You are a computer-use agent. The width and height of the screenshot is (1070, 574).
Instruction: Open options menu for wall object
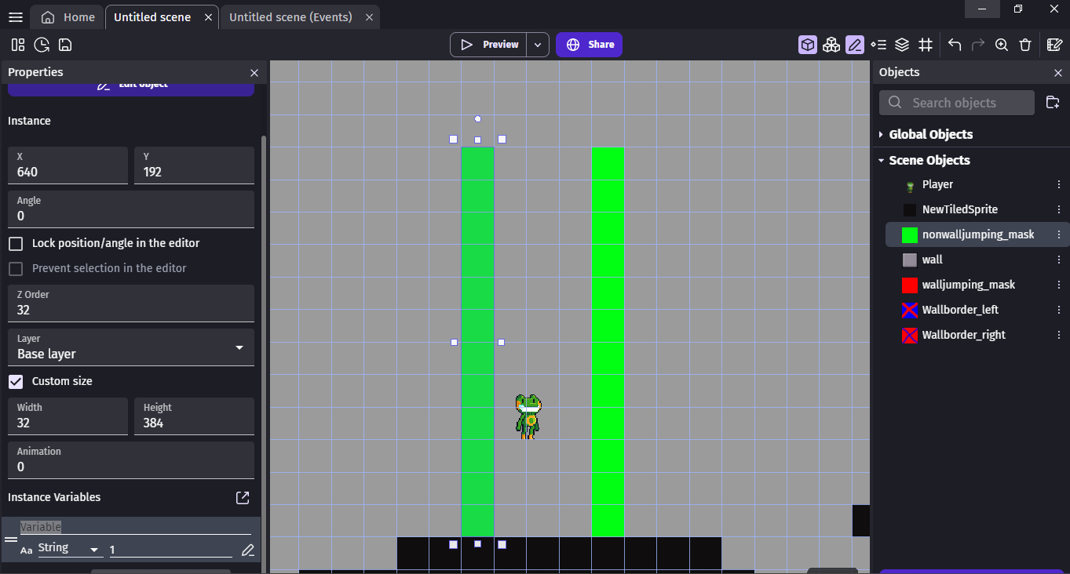pyautogui.click(x=1058, y=260)
